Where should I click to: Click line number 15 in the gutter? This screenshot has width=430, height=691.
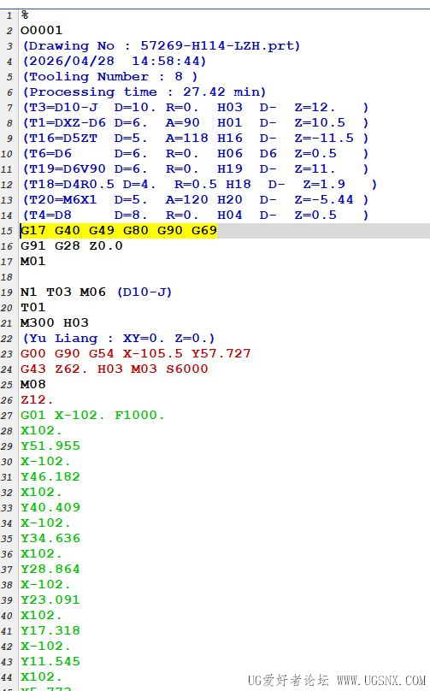click(7, 231)
